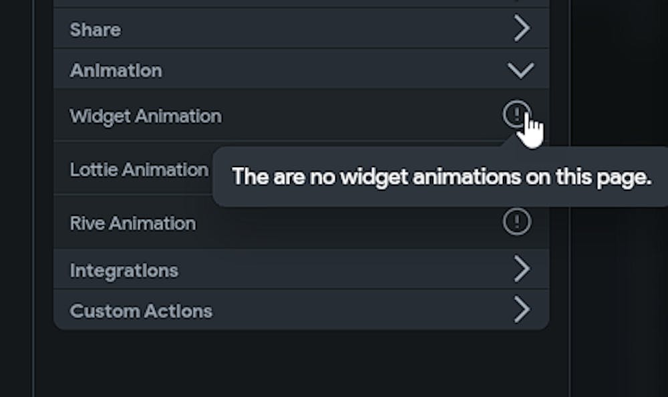This screenshot has height=397, width=668.
Task: Click the empty middle of the Widget Animation row
Action: coord(361,116)
